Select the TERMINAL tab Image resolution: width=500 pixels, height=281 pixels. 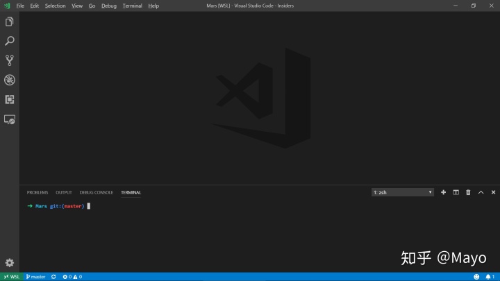point(131,192)
